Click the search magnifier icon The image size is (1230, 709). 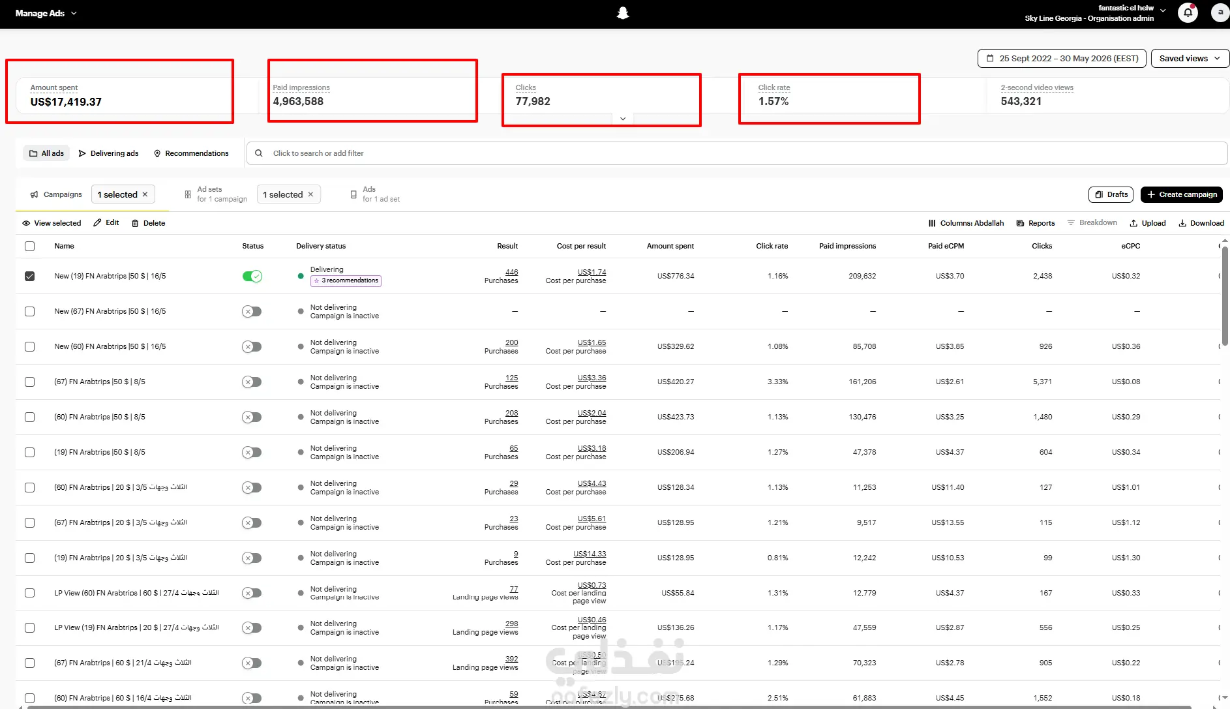[259, 153]
